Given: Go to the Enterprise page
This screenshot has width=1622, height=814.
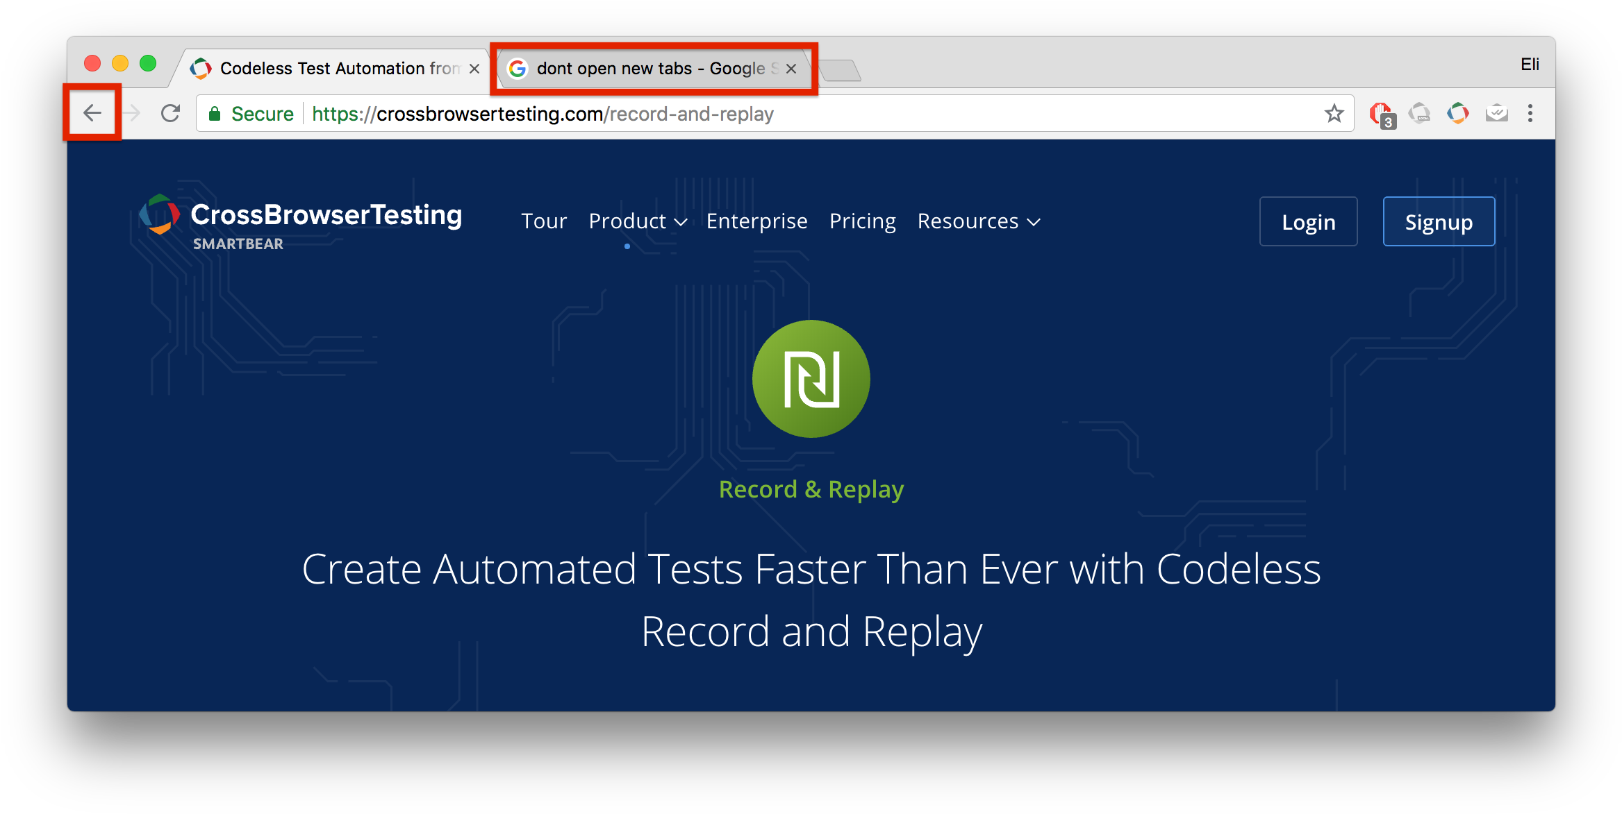Looking at the screenshot, I should click(756, 221).
